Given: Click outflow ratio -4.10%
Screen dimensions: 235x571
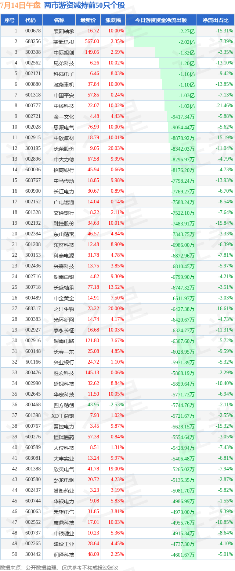Looking at the screenshot, I should click(225, 544).
